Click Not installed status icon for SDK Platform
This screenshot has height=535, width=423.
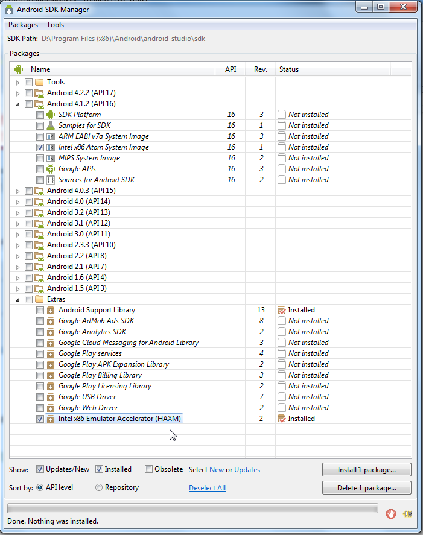click(x=282, y=115)
